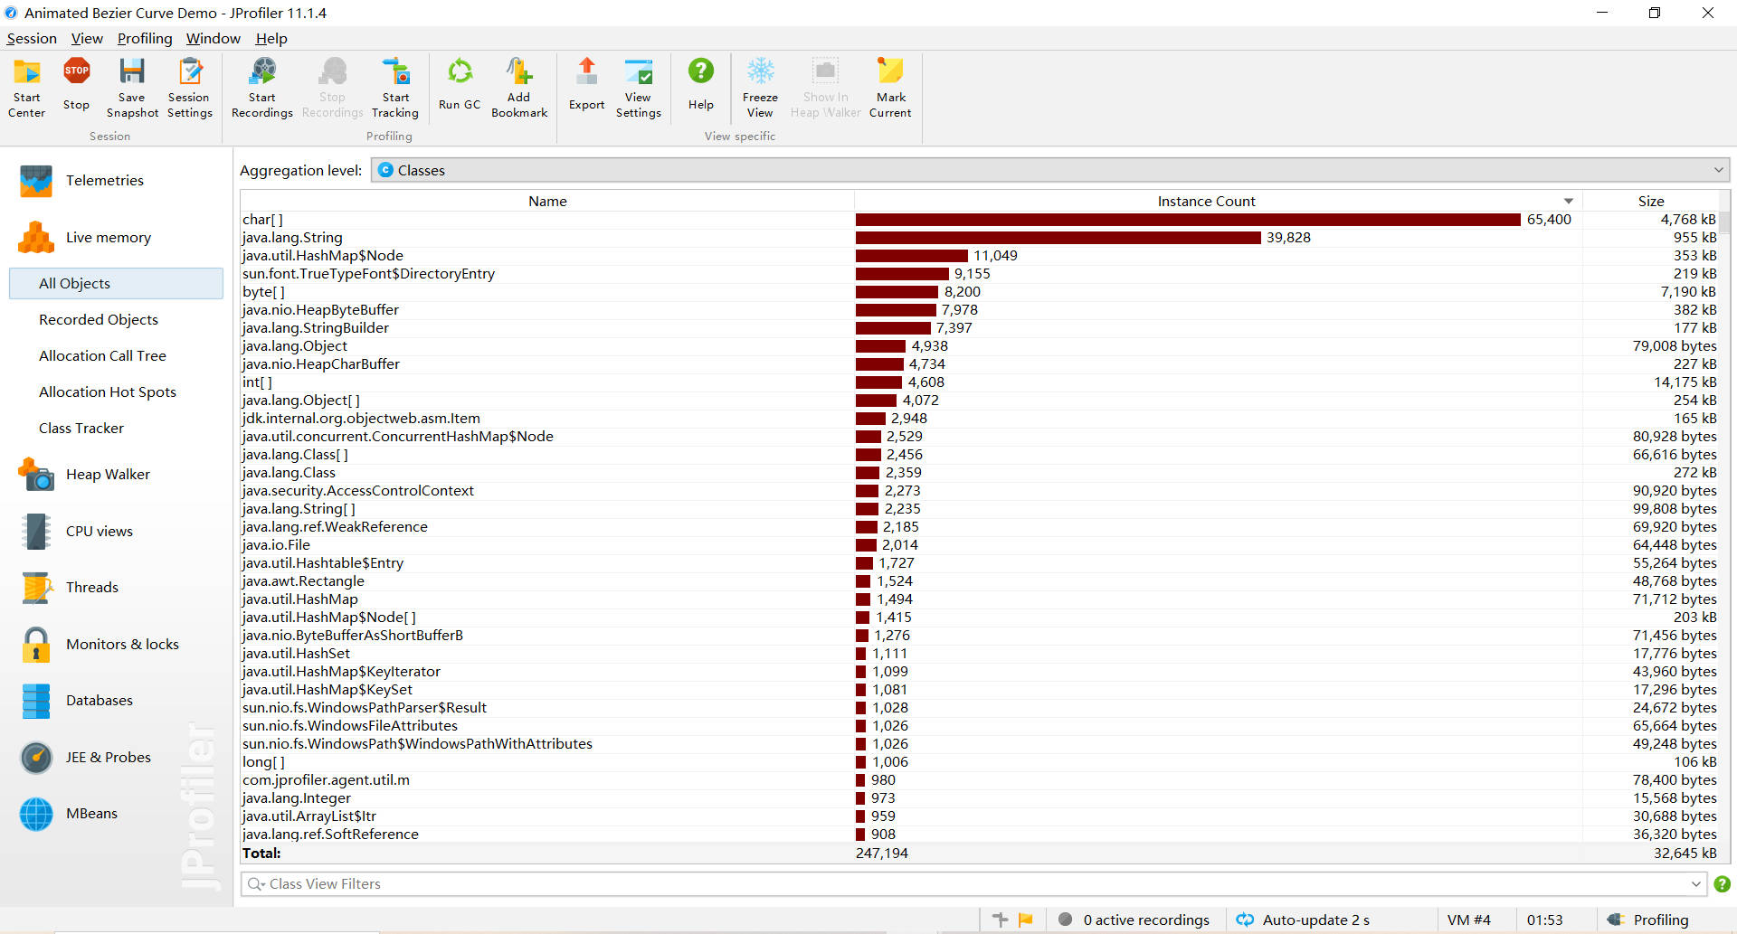Select the java.lang.String row
The width and height of the screenshot is (1737, 934).
[980, 238]
